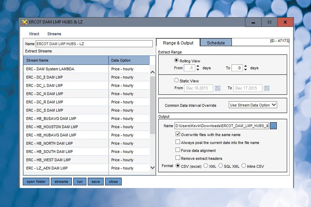311x207 pixels.
Task: Click the open folder button
Action: click(x=36, y=182)
